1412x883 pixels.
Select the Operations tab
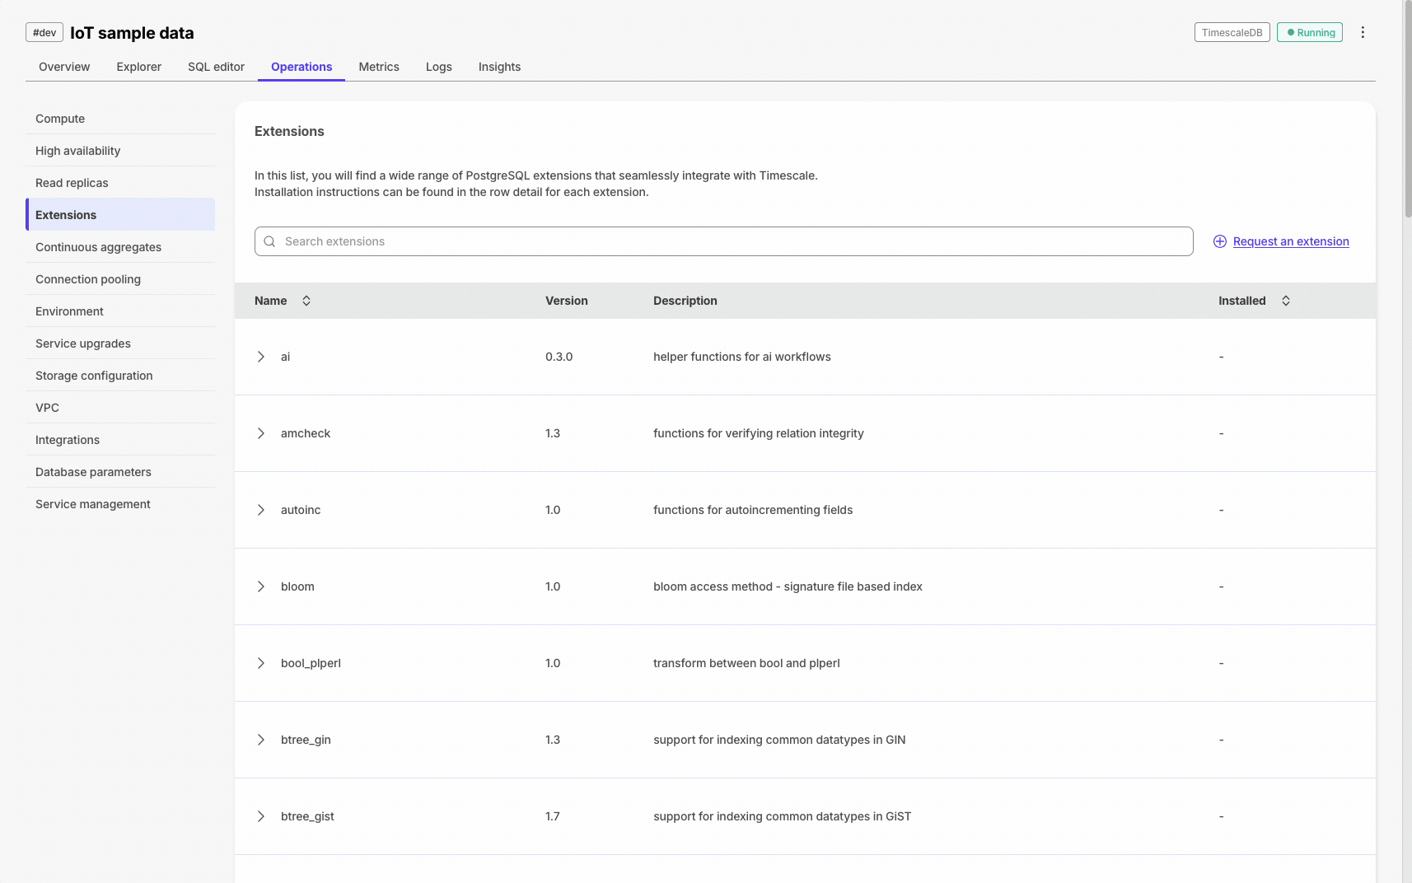coord(302,67)
